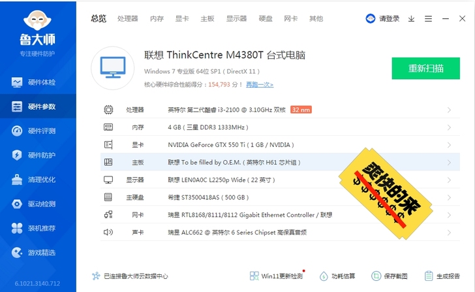Click the sound card speaker icon
Image resolution: width=475 pixels, height=292 pixels.
coord(108,233)
